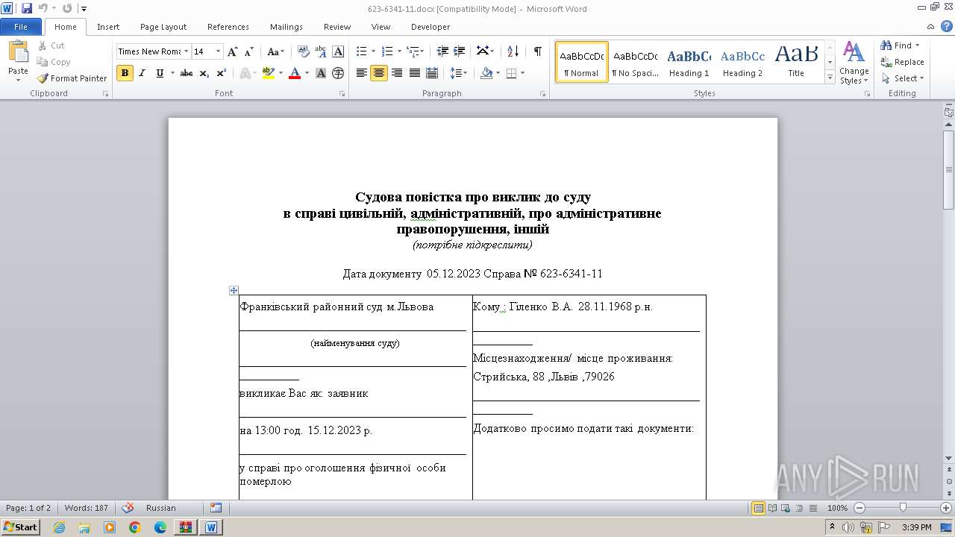
Task: Click Enclose Characters icon
Action: pyautogui.click(x=338, y=73)
